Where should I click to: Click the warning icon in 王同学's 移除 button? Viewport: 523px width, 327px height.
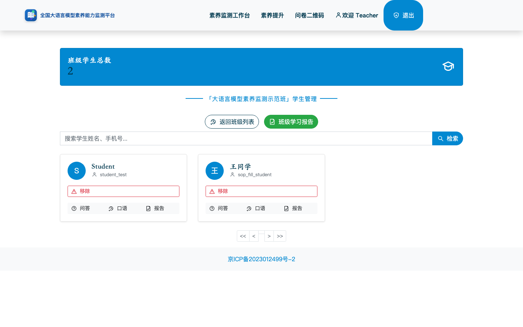212,191
